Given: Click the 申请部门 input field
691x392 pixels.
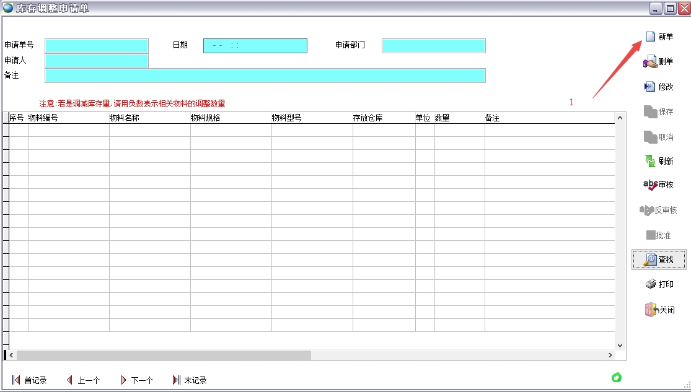Looking at the screenshot, I should click(433, 46).
